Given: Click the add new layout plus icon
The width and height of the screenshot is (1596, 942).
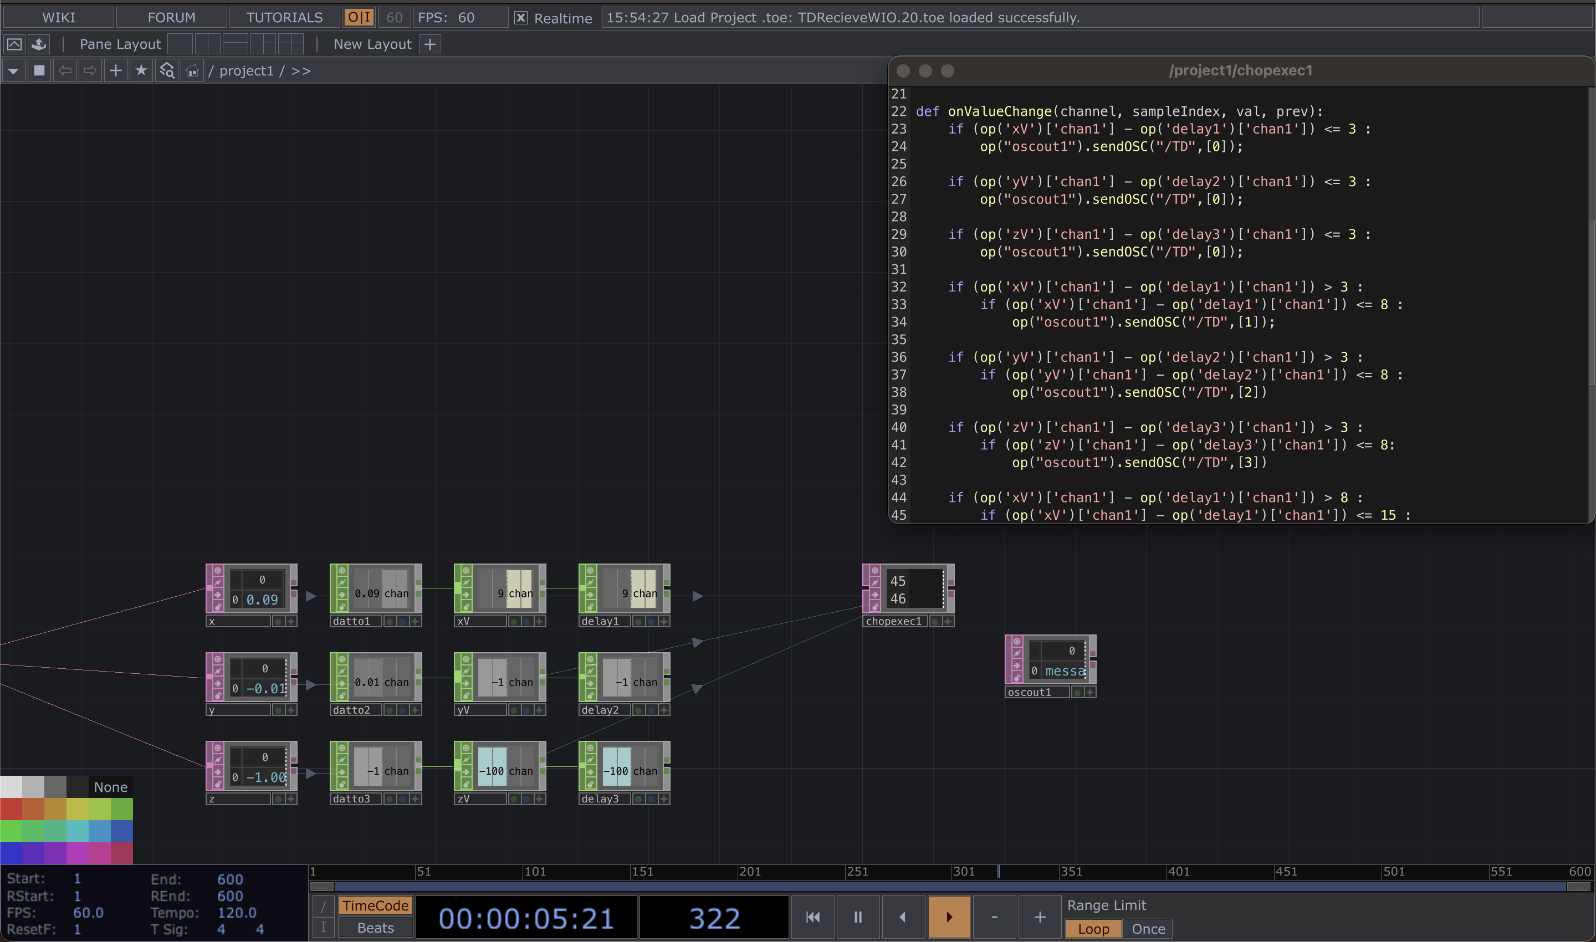Looking at the screenshot, I should click(430, 44).
